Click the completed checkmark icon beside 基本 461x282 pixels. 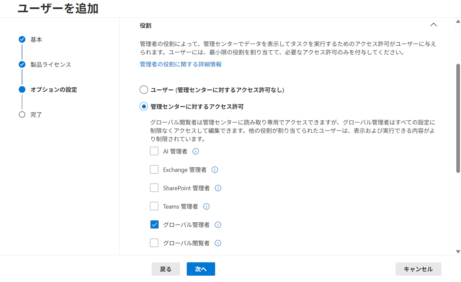(x=22, y=39)
